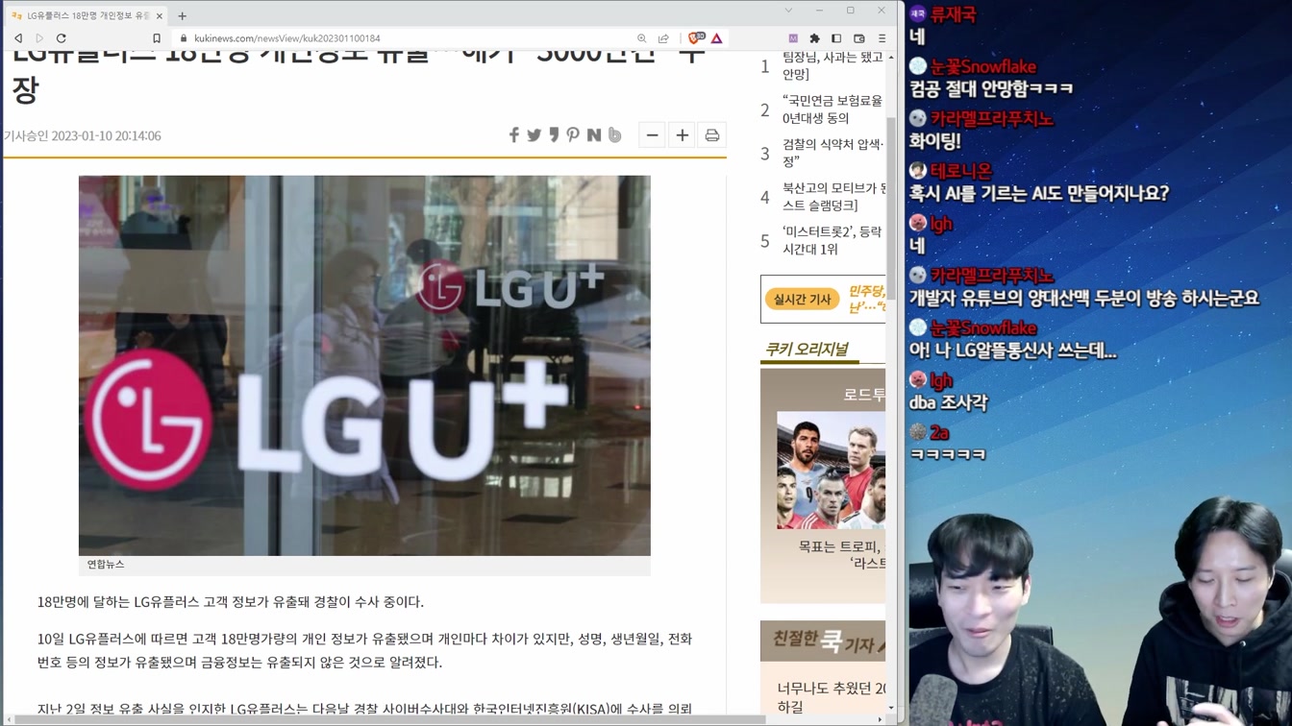Click the sidebar vertical scrollbar thumb

891,206
